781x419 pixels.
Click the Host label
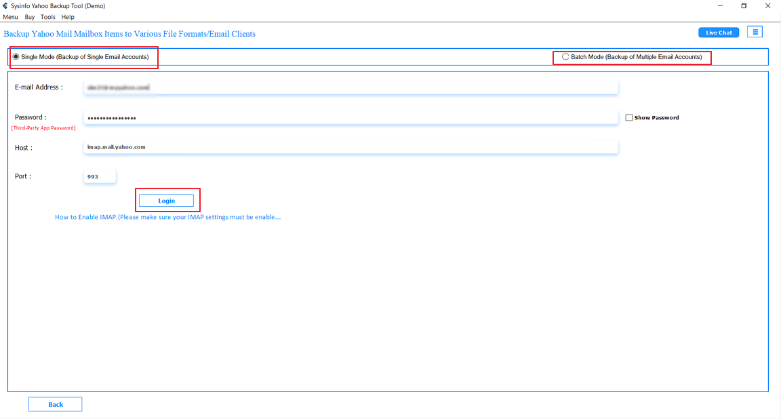[x=24, y=148]
